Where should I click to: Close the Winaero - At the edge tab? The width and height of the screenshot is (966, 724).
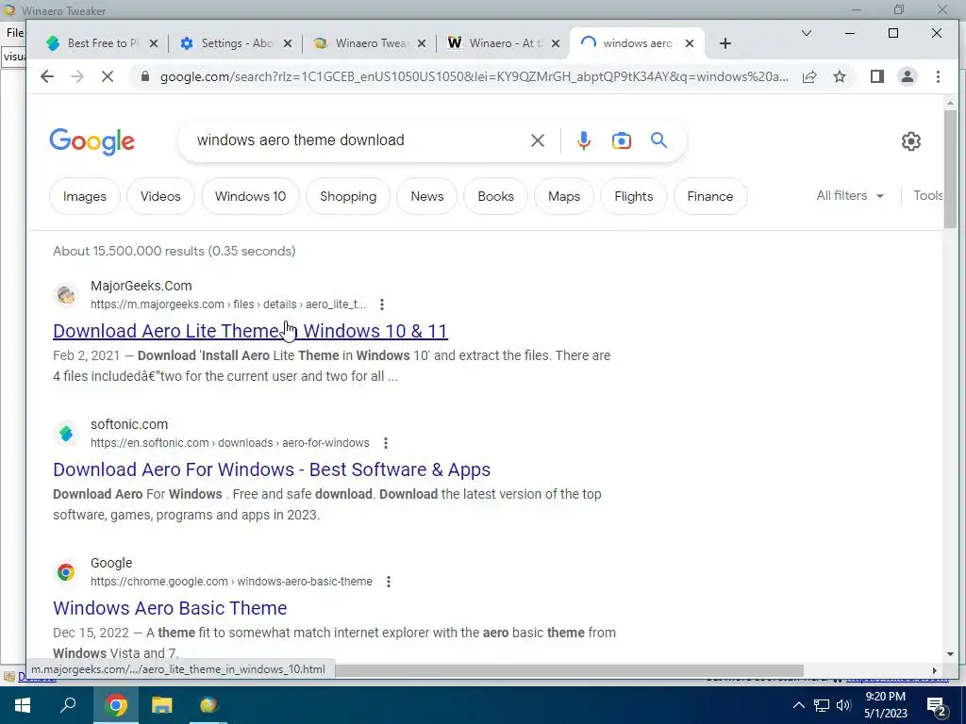(556, 43)
